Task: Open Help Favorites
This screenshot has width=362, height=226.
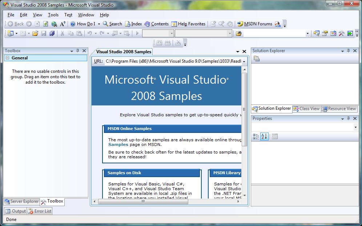Action: coord(188,24)
